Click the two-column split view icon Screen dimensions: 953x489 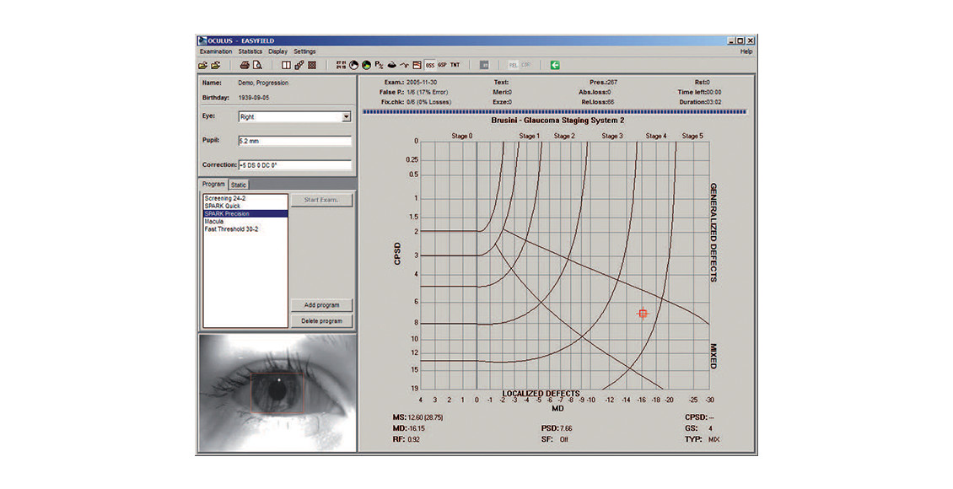click(x=286, y=65)
